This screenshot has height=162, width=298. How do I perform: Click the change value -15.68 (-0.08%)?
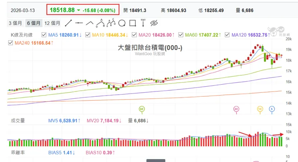[99, 10]
